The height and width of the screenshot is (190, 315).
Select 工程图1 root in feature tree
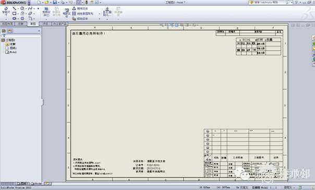[8, 40]
